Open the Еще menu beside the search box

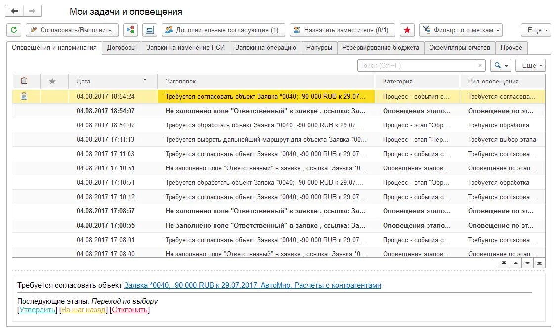point(530,65)
